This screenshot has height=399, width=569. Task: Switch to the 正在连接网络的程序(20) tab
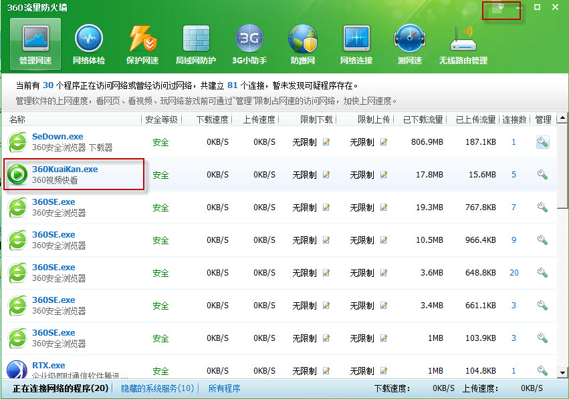pos(61,388)
